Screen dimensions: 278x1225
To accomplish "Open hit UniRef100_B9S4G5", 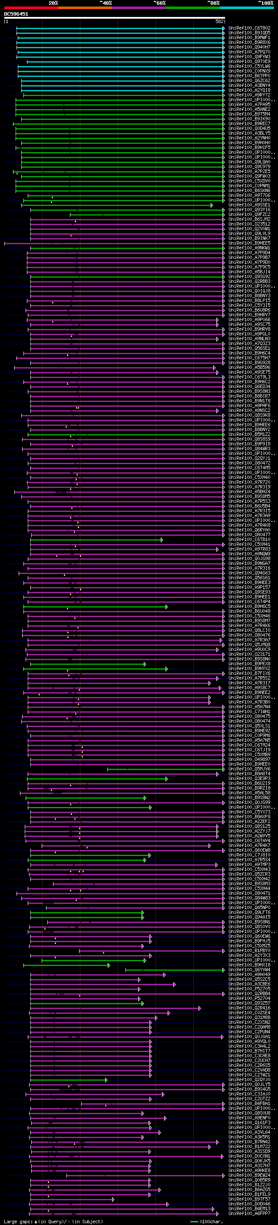I will point(249,1089).
